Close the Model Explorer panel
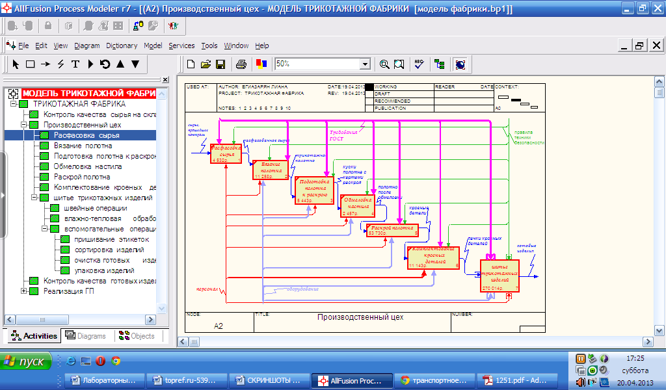Image resolution: width=666 pixels, height=390 pixels. [x=165, y=79]
